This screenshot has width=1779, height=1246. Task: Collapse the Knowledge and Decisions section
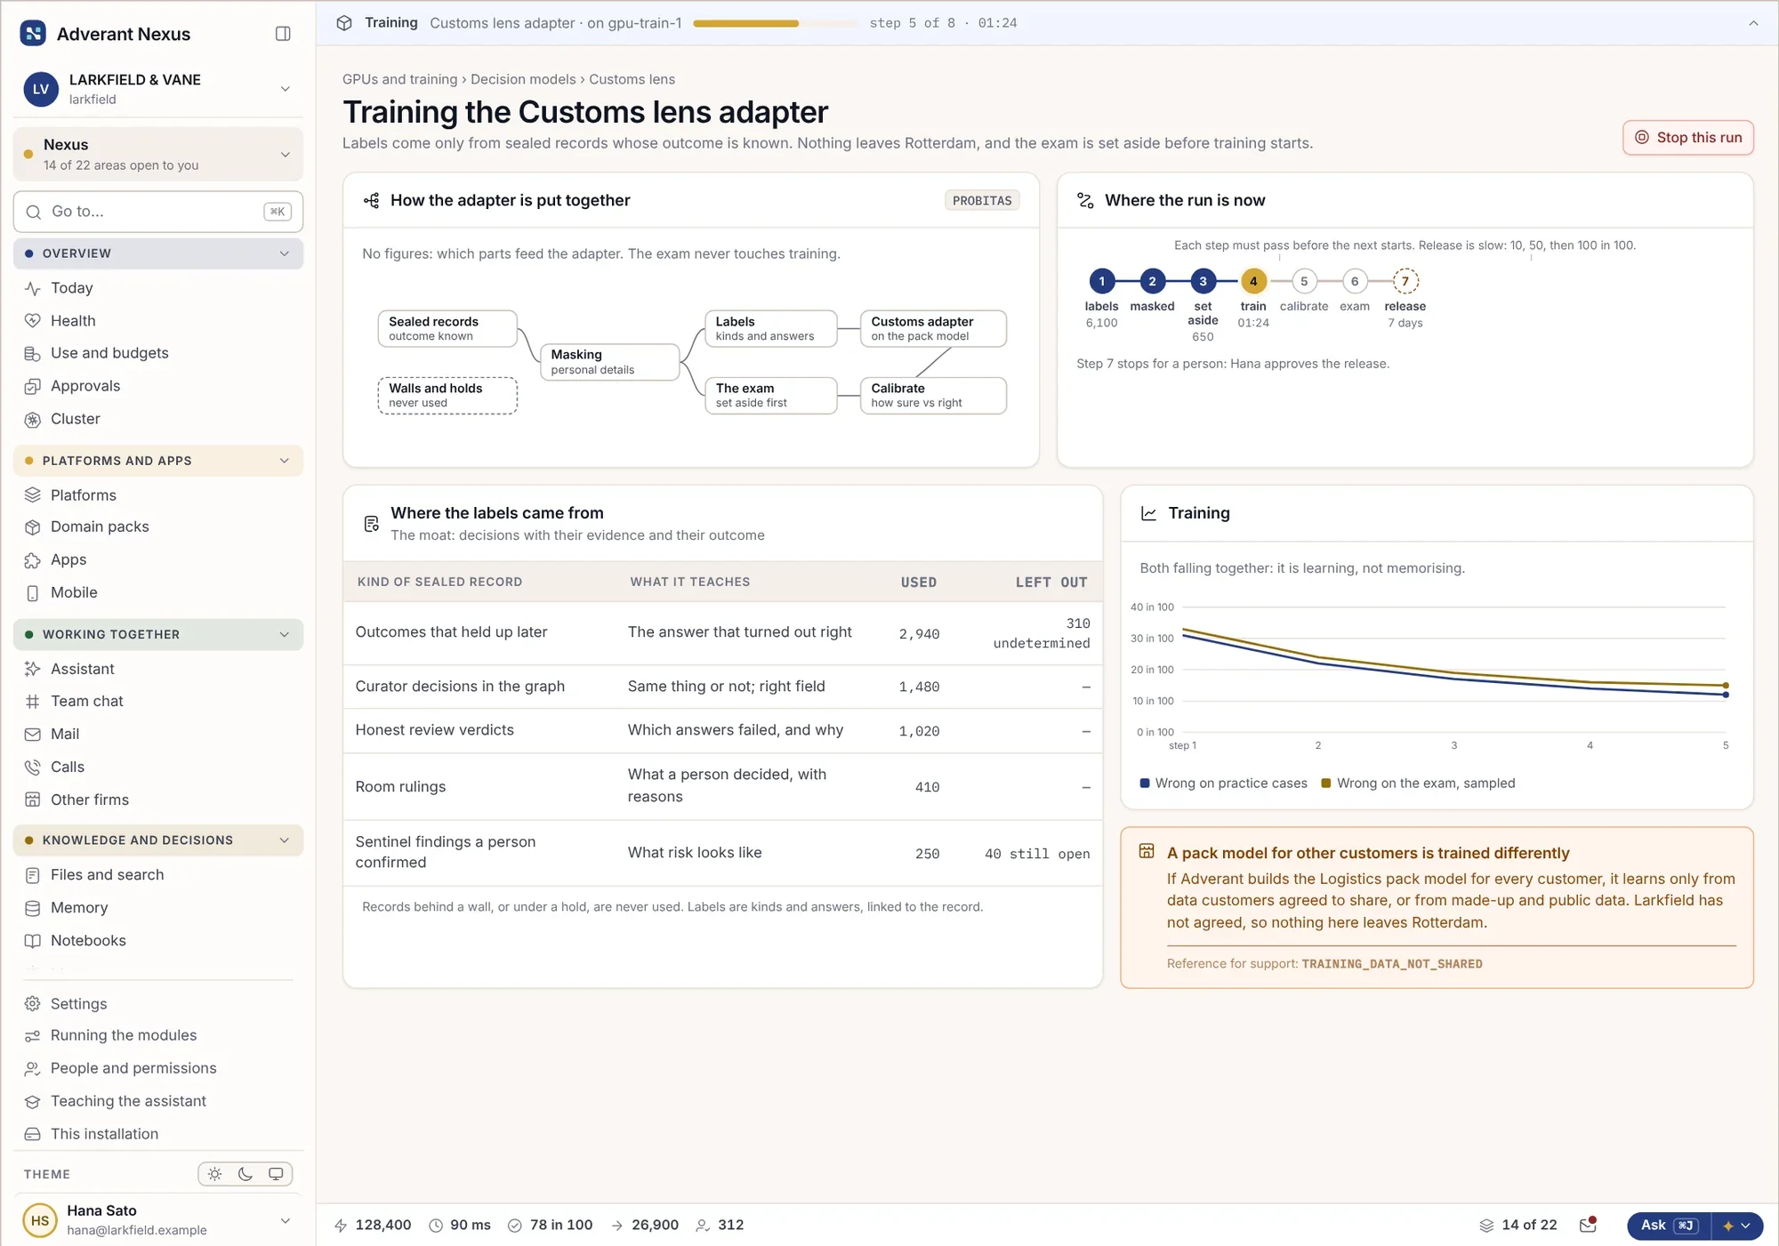(158, 840)
